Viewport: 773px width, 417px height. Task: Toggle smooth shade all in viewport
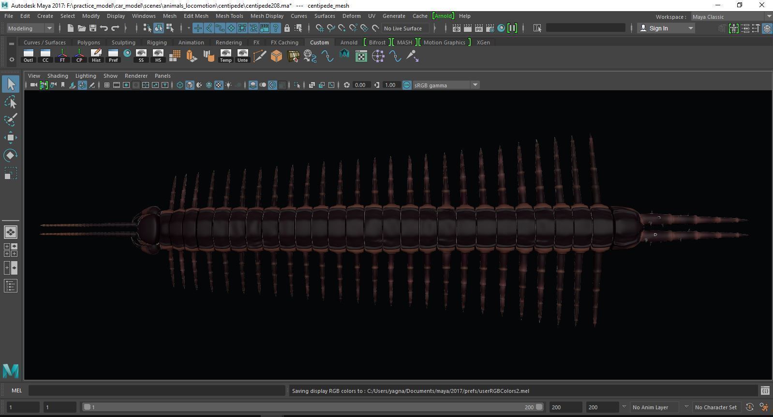pos(190,85)
